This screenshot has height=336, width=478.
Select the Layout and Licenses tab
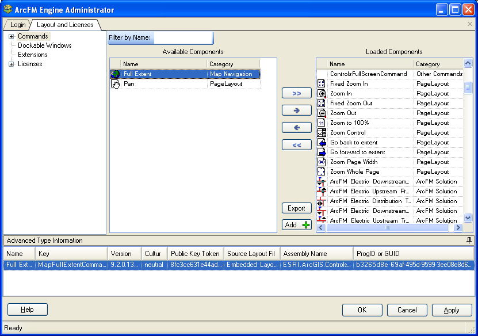click(x=65, y=25)
